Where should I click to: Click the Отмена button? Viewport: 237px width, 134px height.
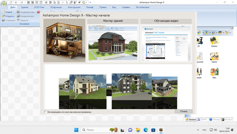point(183,111)
